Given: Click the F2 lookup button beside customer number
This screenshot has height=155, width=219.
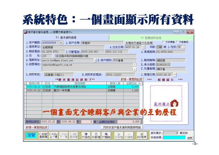Looking at the screenshot, I should coord(61,42).
